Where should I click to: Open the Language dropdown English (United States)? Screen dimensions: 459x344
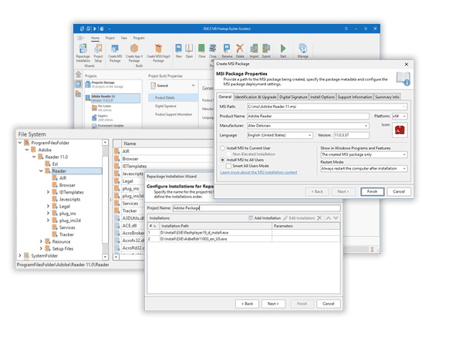(x=280, y=135)
